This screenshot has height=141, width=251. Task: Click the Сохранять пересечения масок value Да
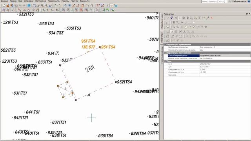[x=225, y=50]
